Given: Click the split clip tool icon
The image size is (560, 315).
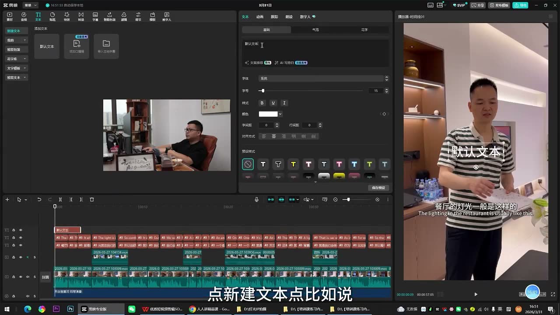Looking at the screenshot, I should pyautogui.click(x=60, y=199).
